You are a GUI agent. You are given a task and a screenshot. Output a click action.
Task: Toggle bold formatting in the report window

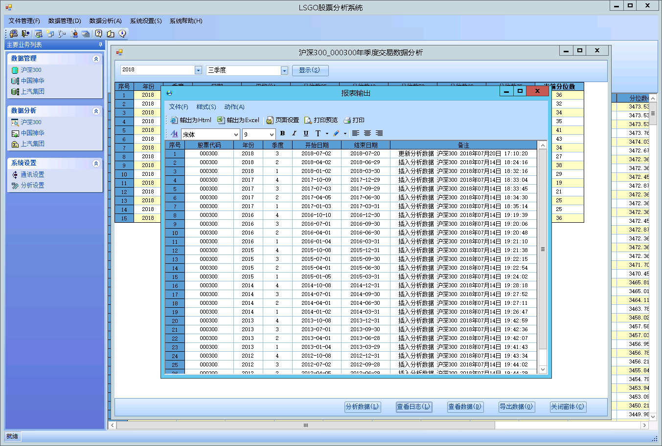coord(282,133)
